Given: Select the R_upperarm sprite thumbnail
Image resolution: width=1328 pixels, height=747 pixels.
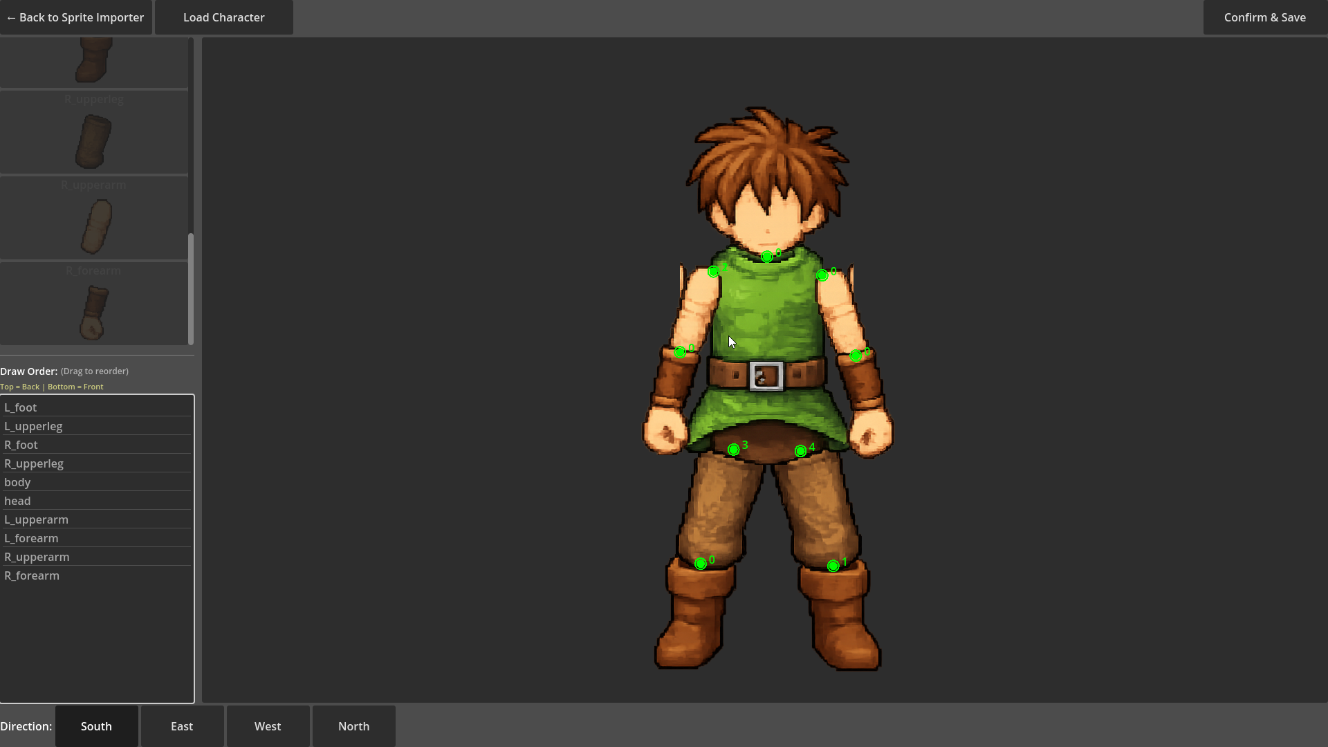Looking at the screenshot, I should (x=95, y=226).
